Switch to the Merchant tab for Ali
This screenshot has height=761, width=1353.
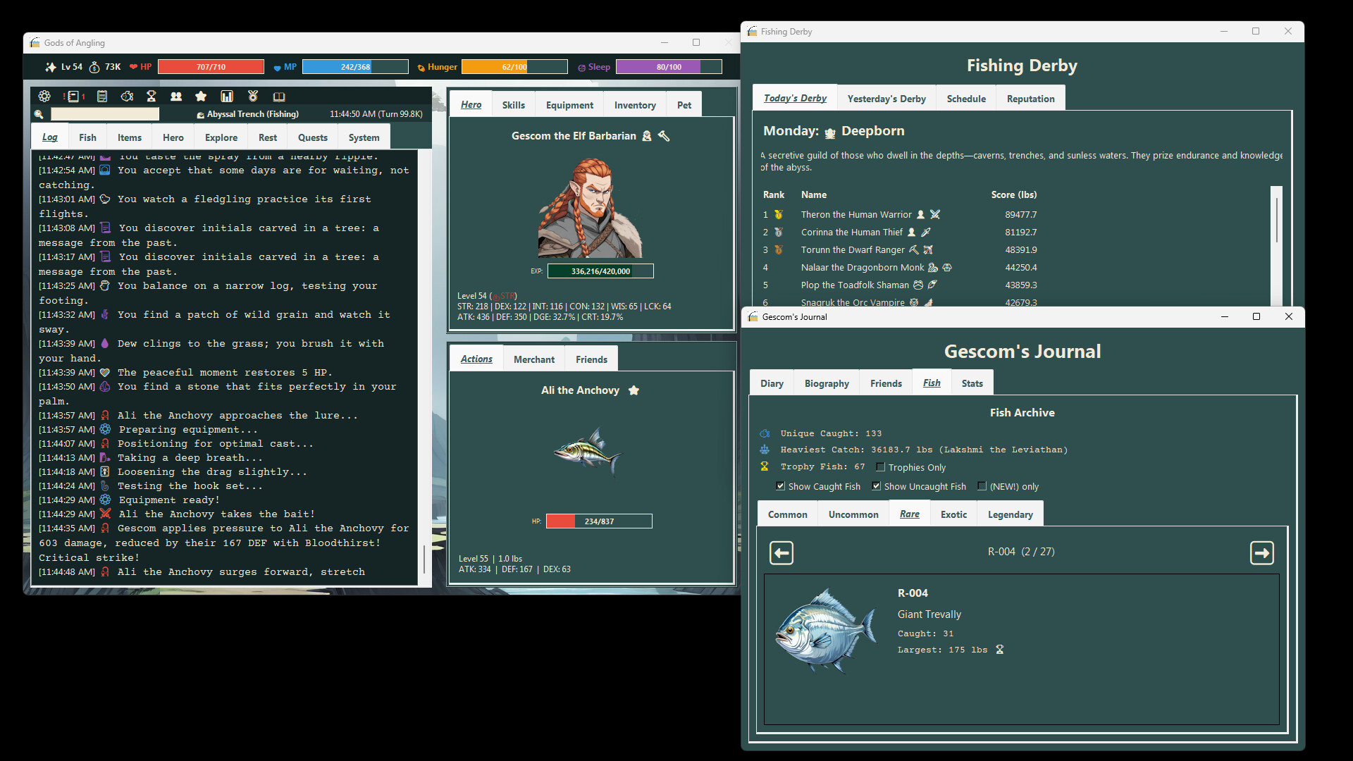pos(533,359)
